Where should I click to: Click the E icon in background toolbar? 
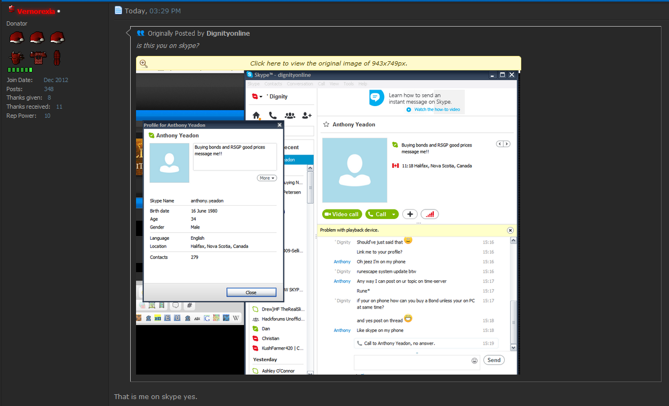click(167, 318)
